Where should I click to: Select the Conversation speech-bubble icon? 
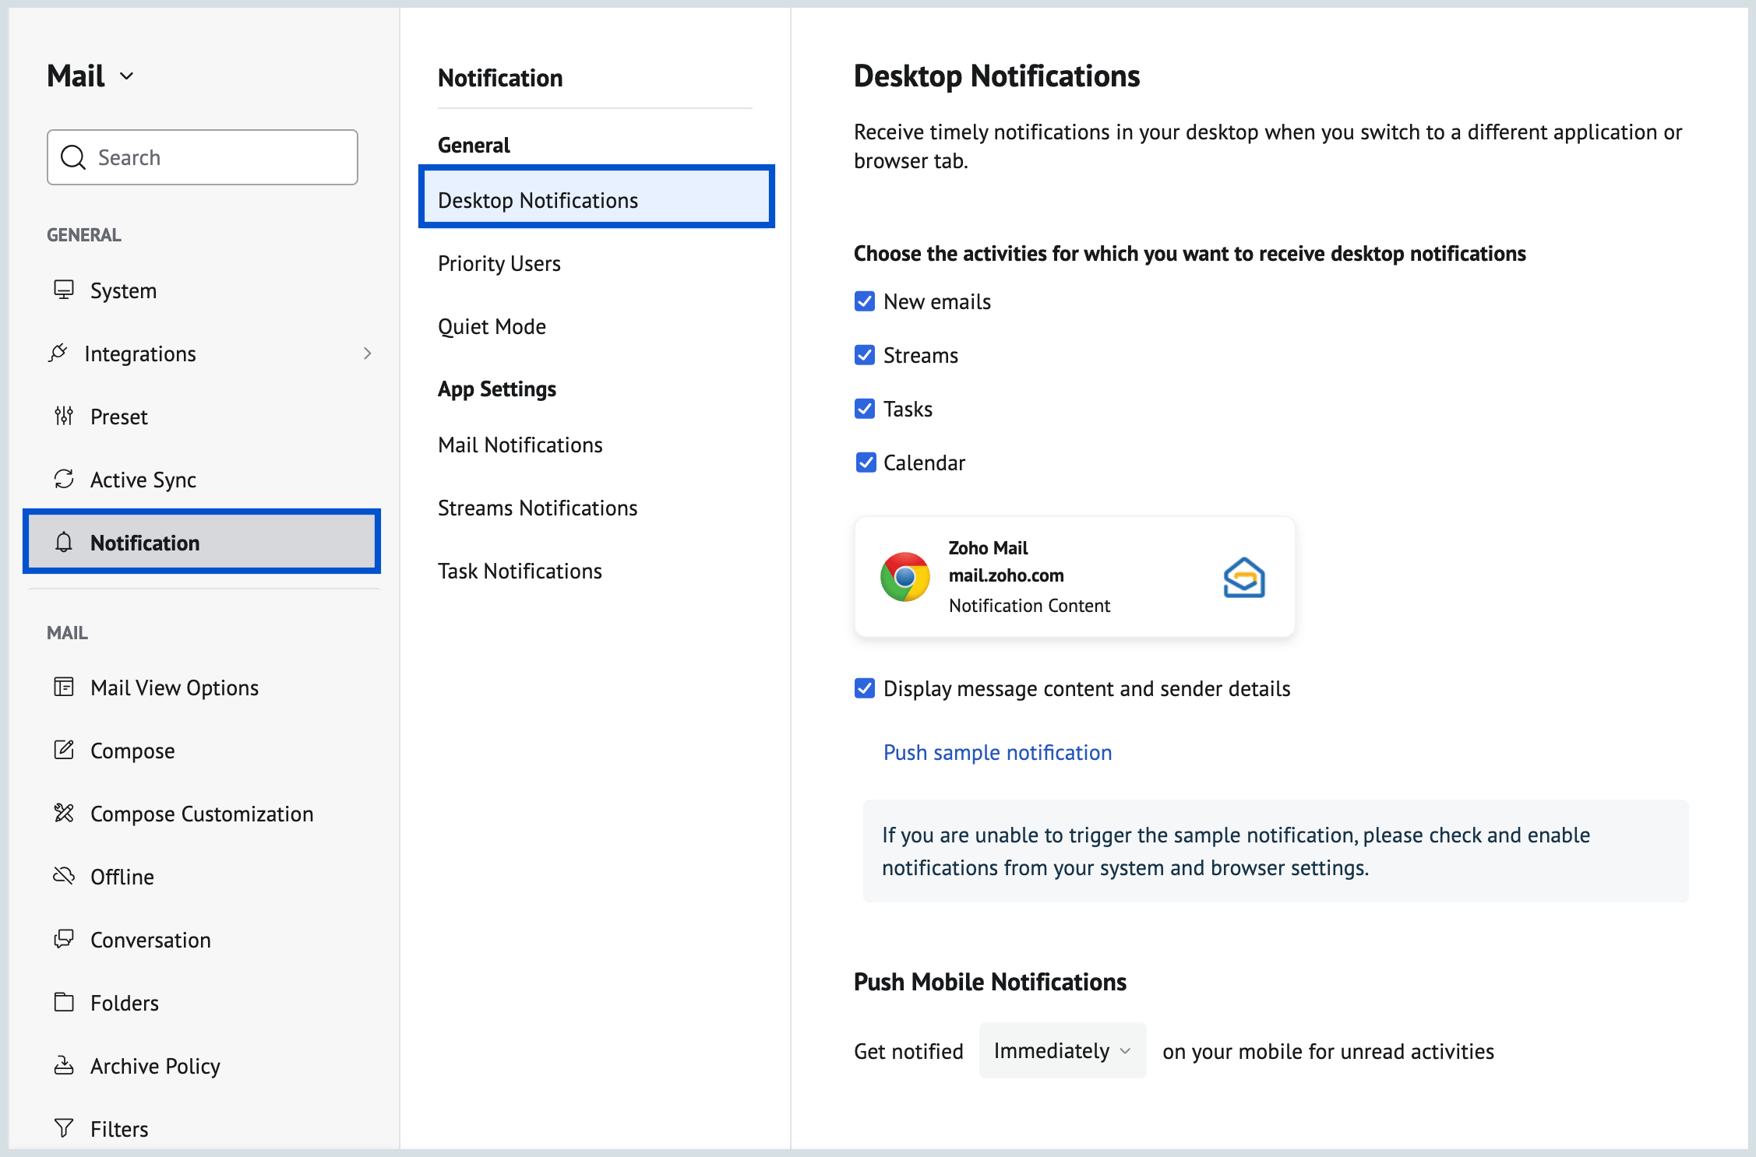(64, 939)
